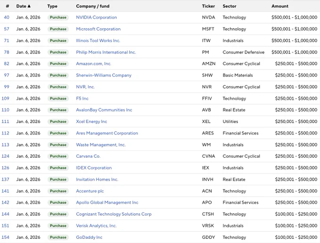Sort by the Date column header
Screen dimensions: 320x243
(23, 6)
